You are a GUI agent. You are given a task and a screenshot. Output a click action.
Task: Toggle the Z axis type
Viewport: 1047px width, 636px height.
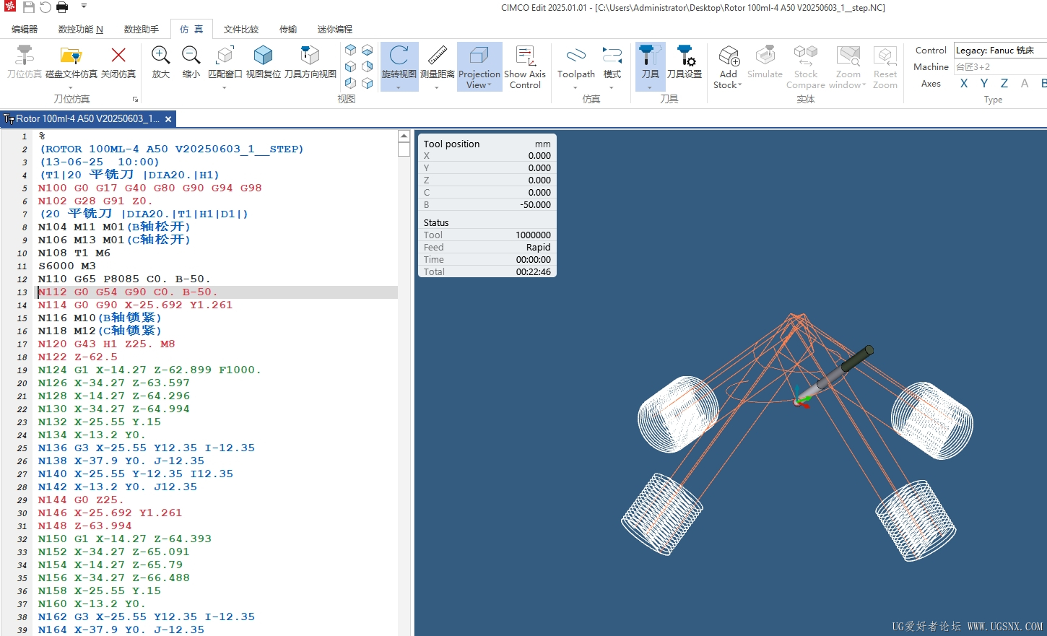click(x=1004, y=84)
